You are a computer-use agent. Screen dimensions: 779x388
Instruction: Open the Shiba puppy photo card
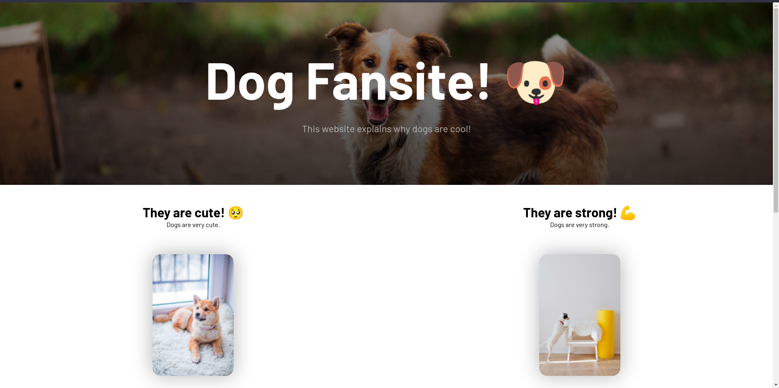coord(193,315)
